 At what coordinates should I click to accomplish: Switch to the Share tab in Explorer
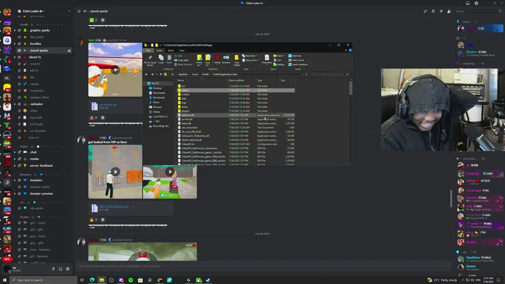[x=171, y=50]
